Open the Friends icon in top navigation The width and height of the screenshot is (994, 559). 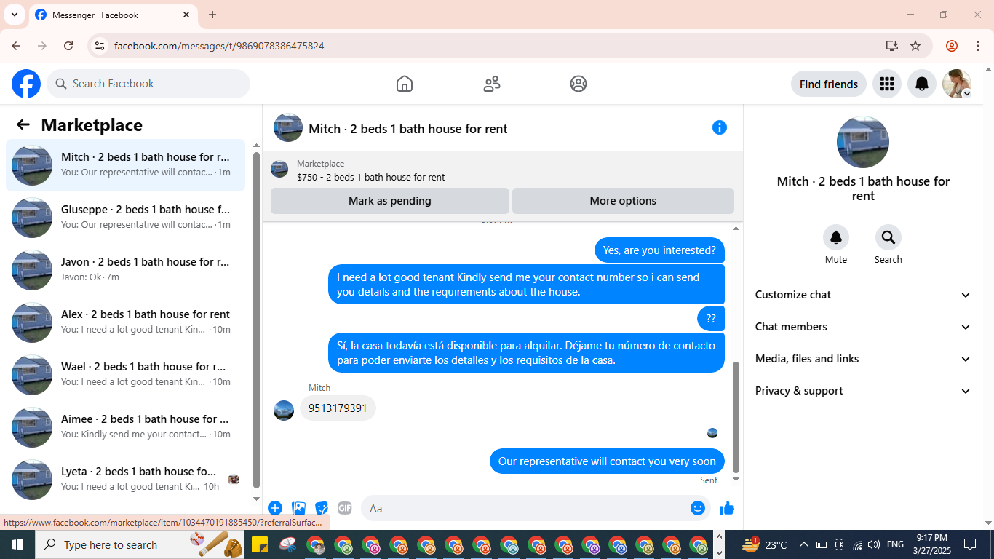[x=492, y=84]
